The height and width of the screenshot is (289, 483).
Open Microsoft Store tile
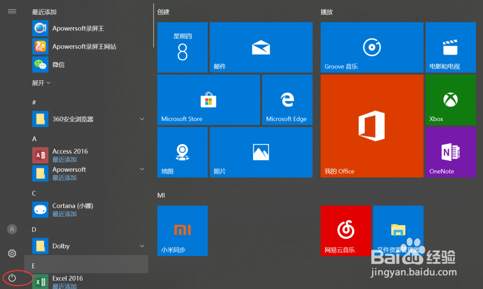[209, 100]
